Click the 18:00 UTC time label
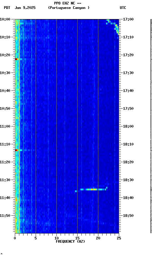Image resolution: width=164 pixels, height=257 pixels. (x=128, y=126)
